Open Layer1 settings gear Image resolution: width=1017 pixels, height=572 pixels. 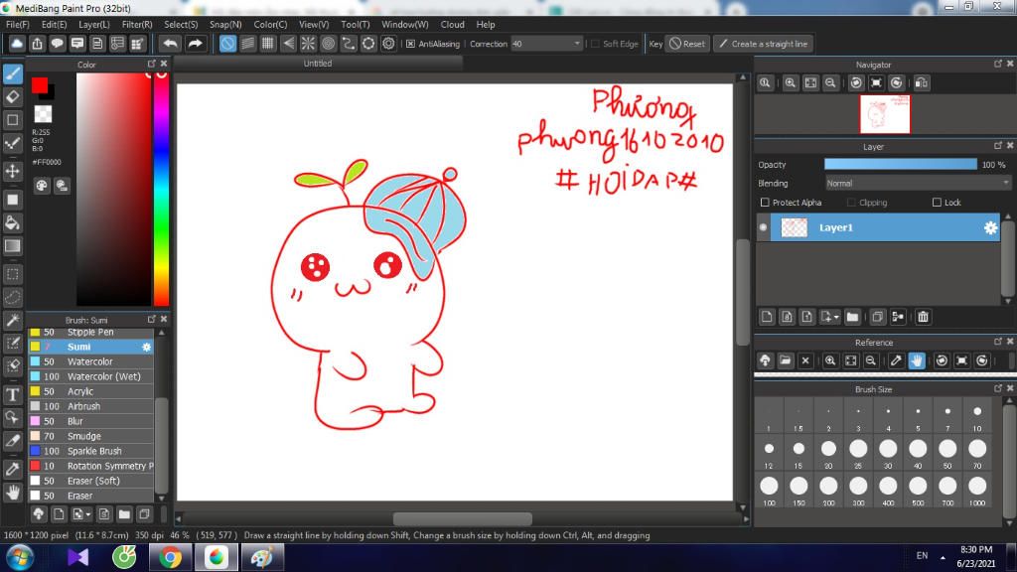(990, 227)
